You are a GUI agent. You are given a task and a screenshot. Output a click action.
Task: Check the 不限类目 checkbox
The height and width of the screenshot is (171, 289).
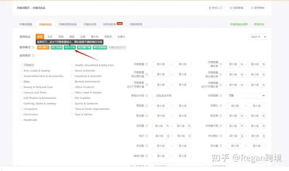(x=21, y=65)
